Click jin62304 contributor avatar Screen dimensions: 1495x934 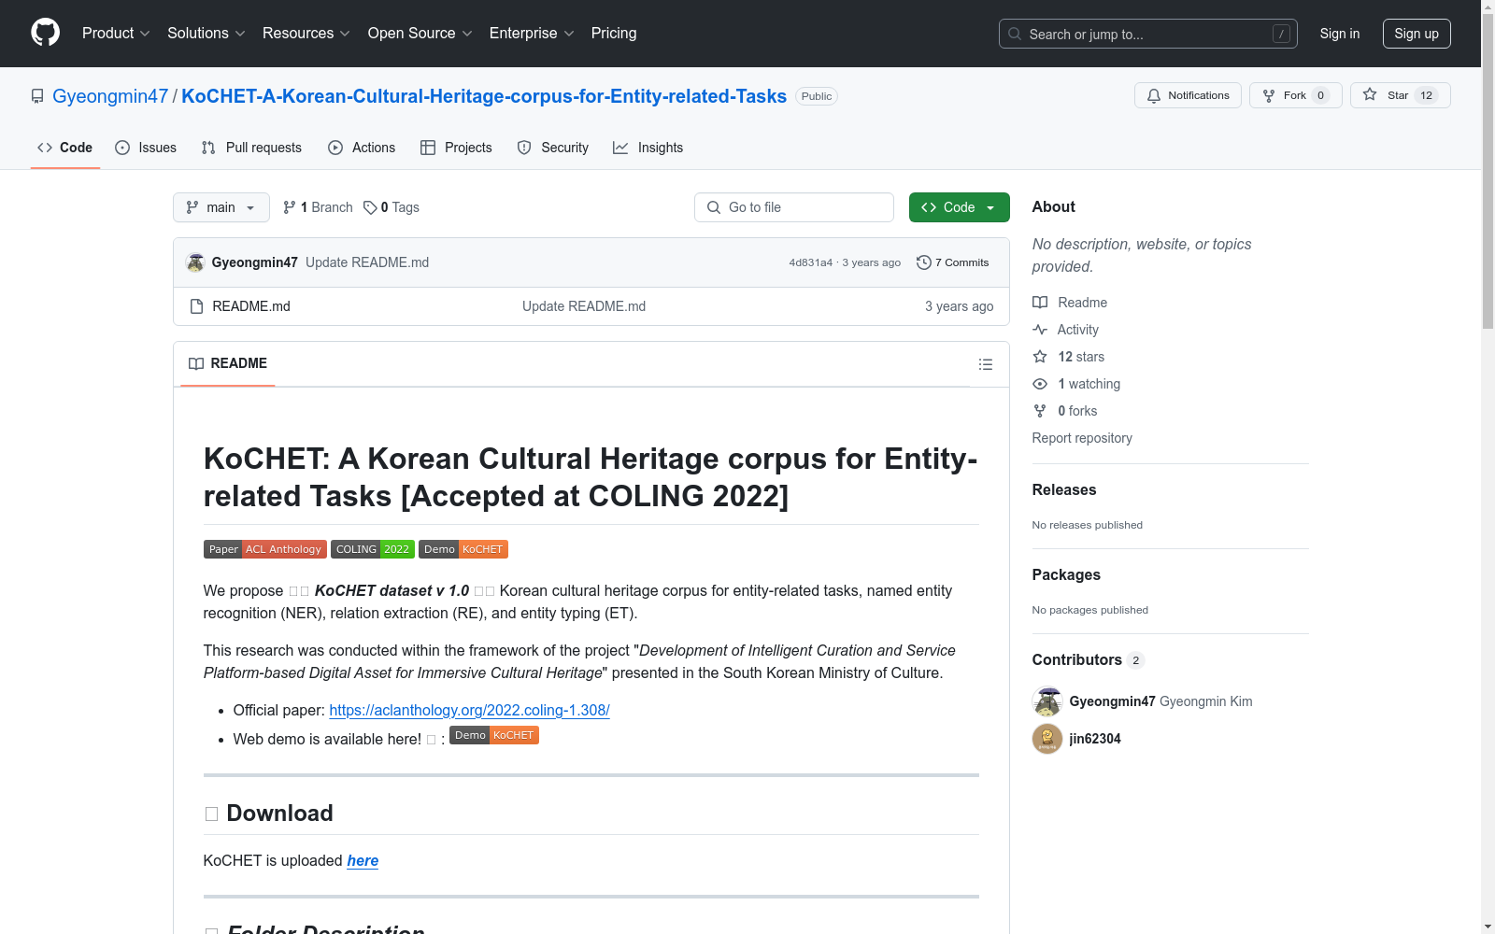pos(1047,739)
